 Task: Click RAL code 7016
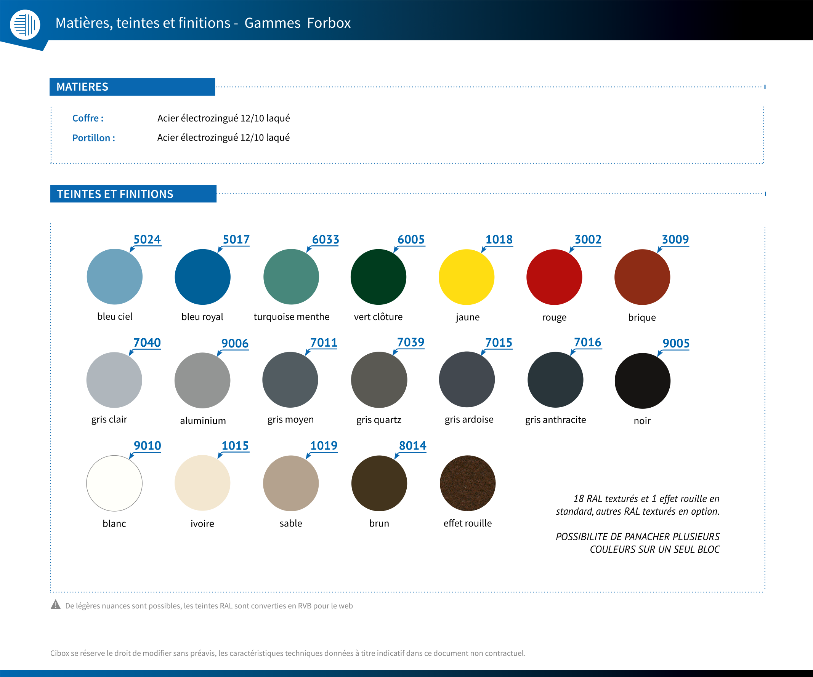[588, 342]
